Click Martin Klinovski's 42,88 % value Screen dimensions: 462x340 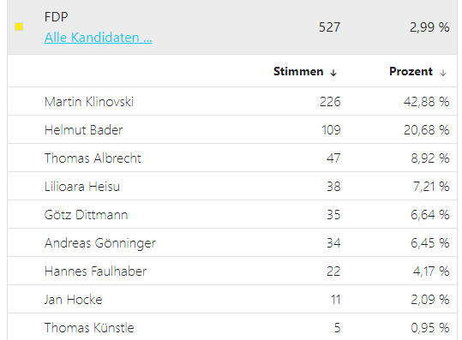pyautogui.click(x=426, y=102)
